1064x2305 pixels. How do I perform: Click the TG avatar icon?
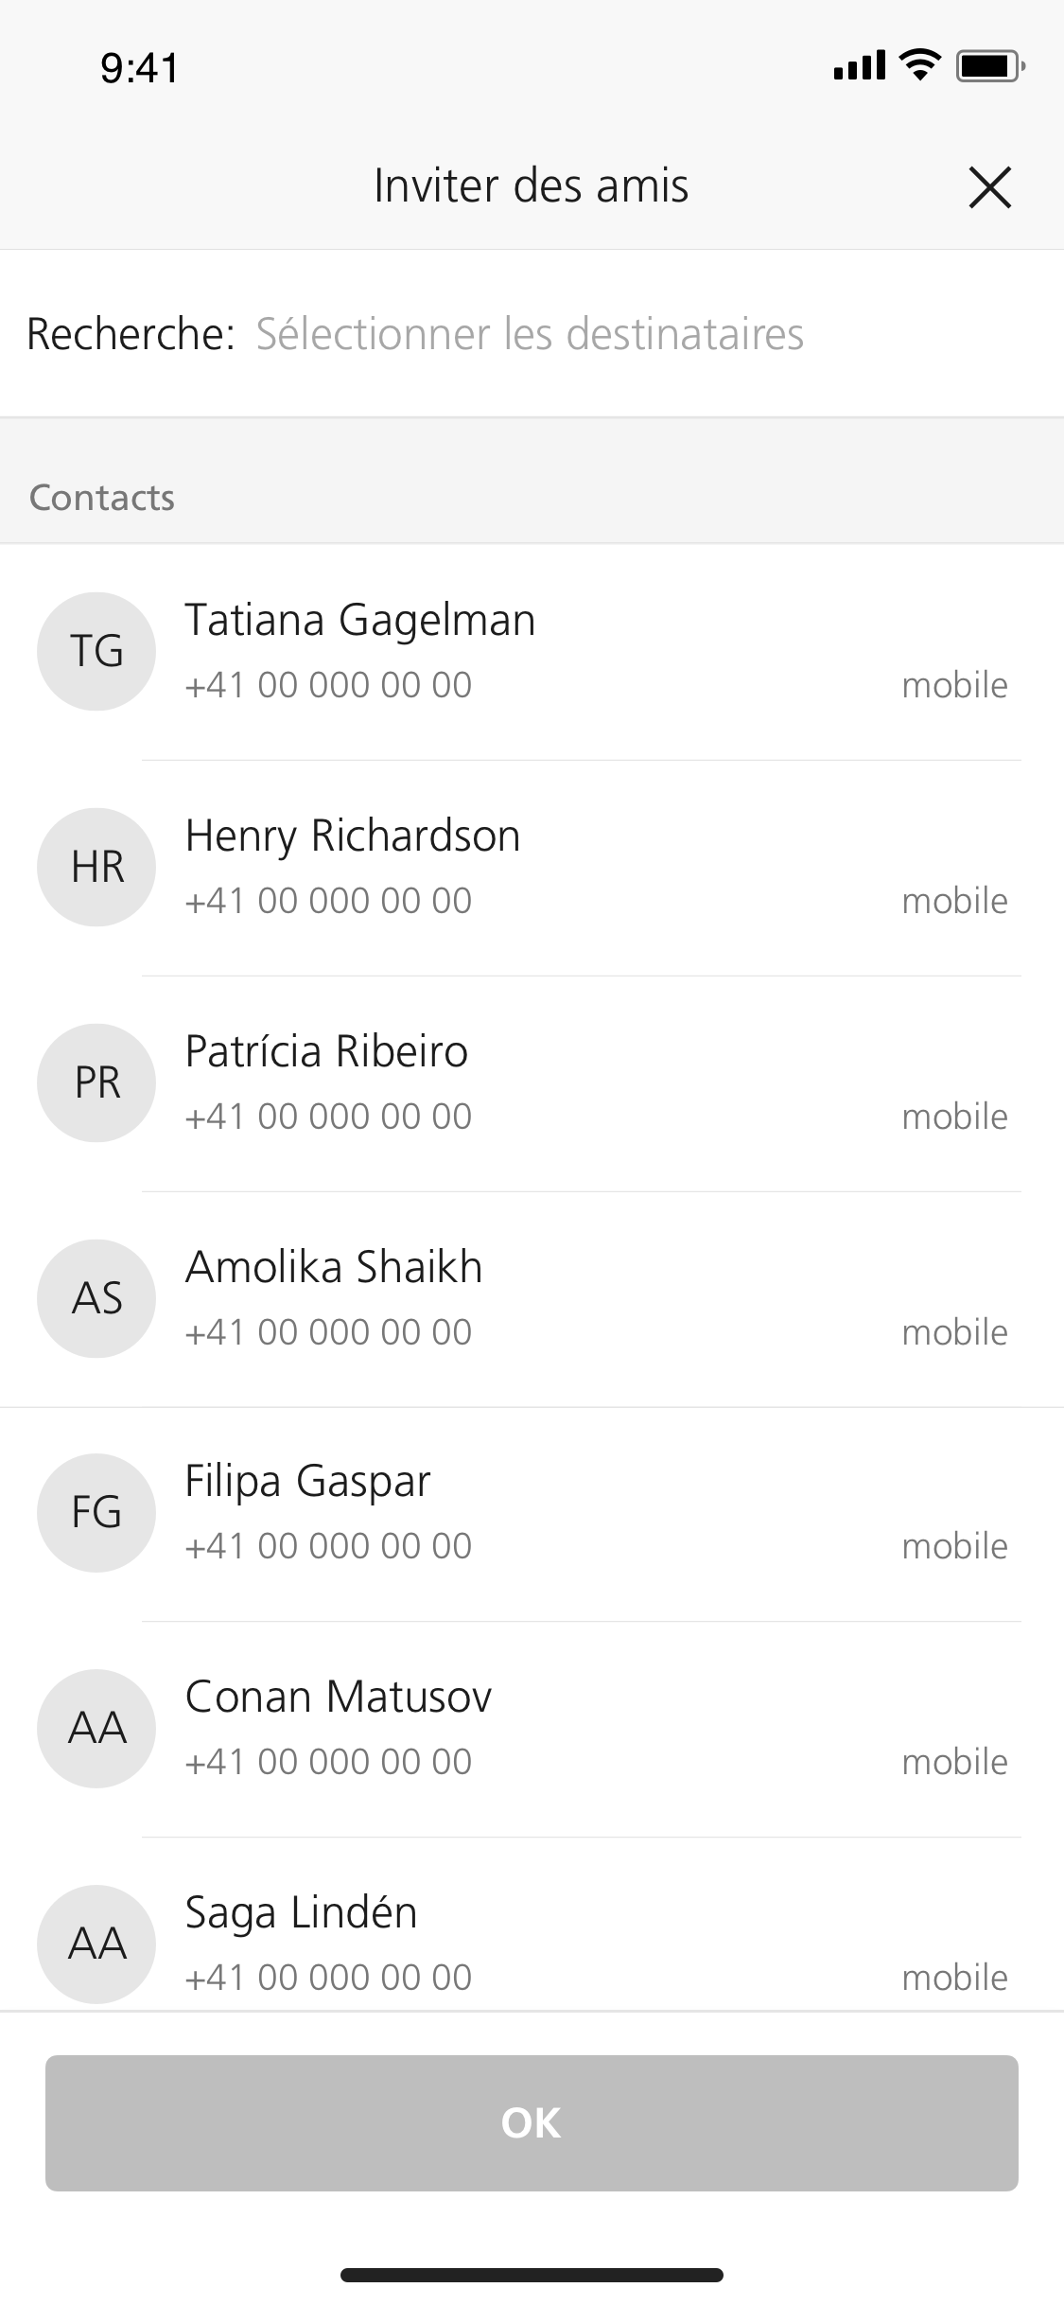point(96,651)
